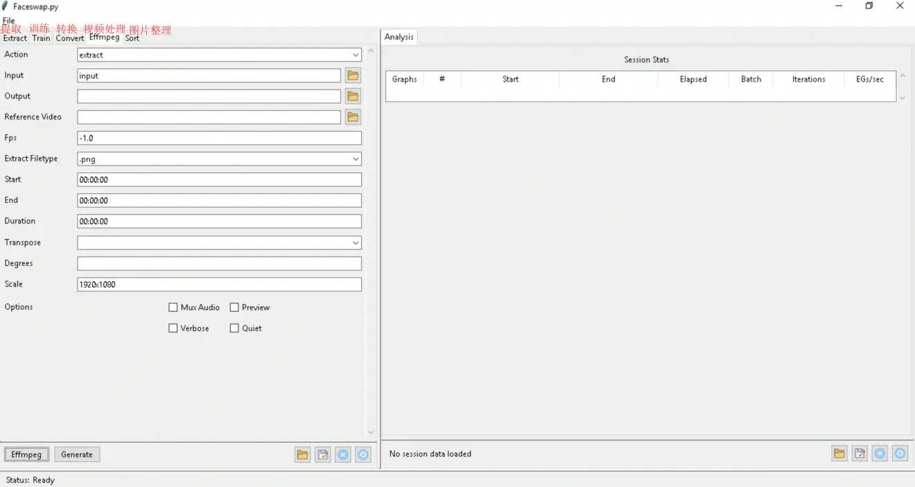Enable the Mux Audio checkbox
The height and width of the screenshot is (487, 915).
[173, 308]
